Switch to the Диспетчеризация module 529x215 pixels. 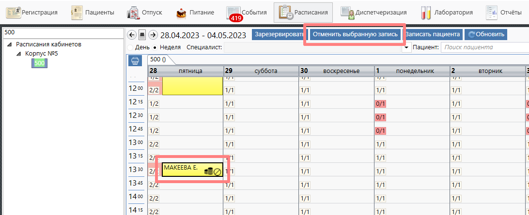tap(373, 13)
